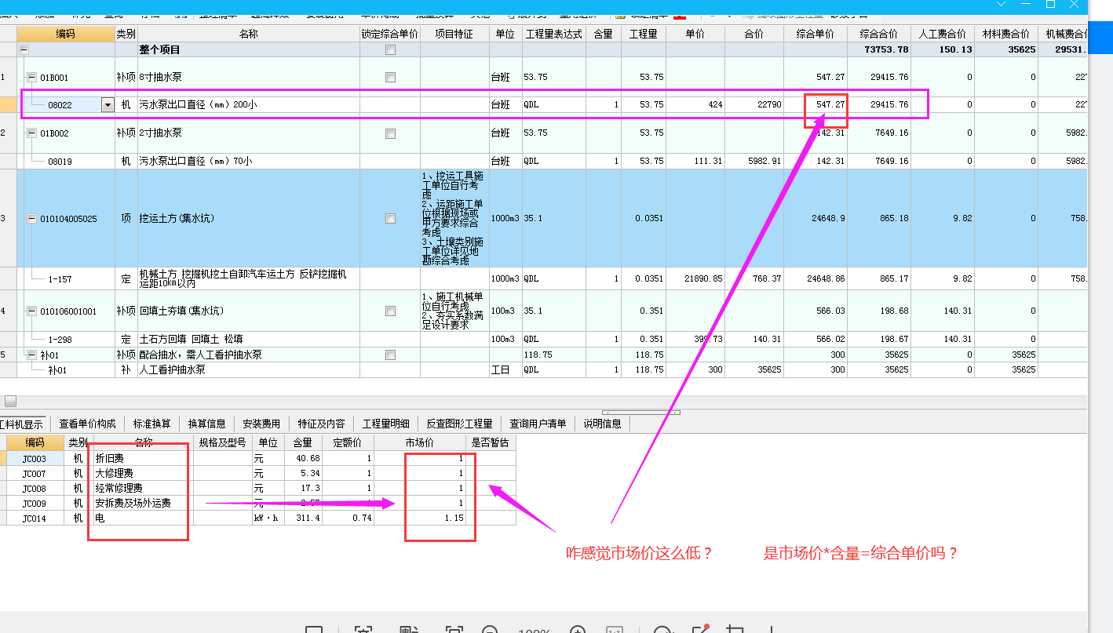The height and width of the screenshot is (633, 1113).
Task: Collapse the 整个项目 root row
Action: click(x=24, y=49)
